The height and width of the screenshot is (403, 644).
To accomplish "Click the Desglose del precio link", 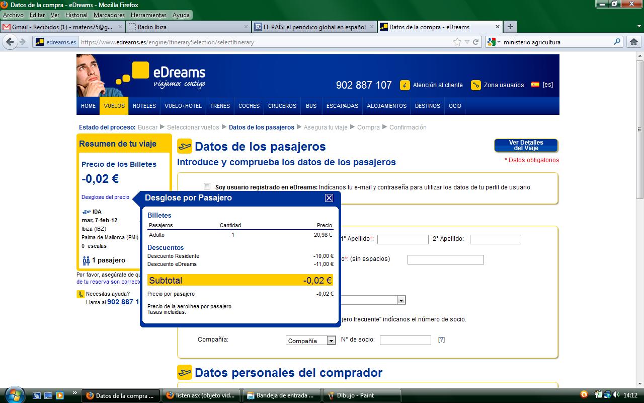I will coord(105,197).
